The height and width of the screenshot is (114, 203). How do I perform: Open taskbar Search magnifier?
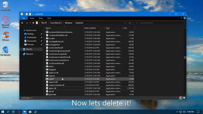pos(8,112)
